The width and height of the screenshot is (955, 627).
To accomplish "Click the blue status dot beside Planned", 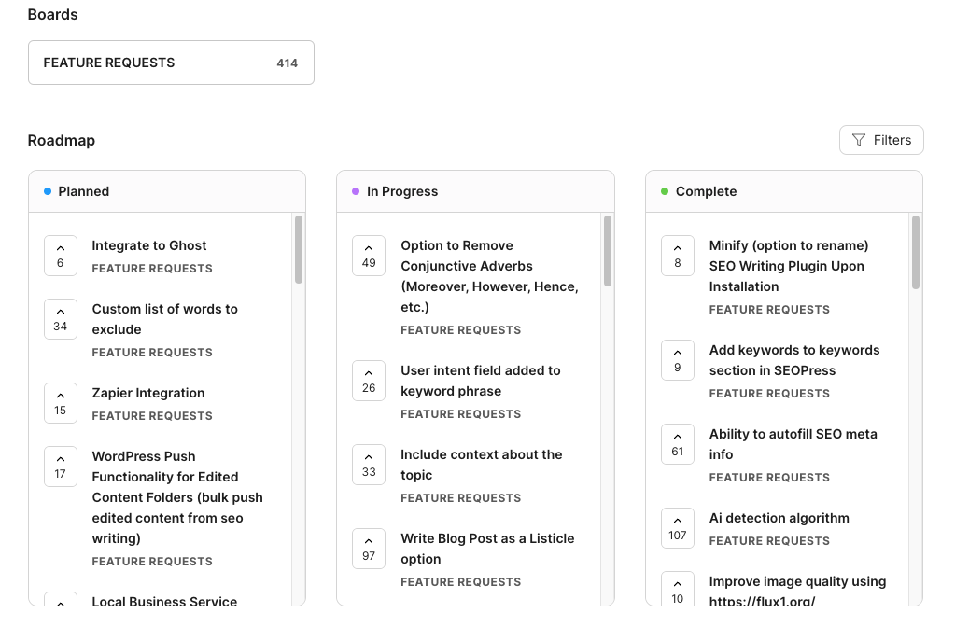I will coord(47,191).
